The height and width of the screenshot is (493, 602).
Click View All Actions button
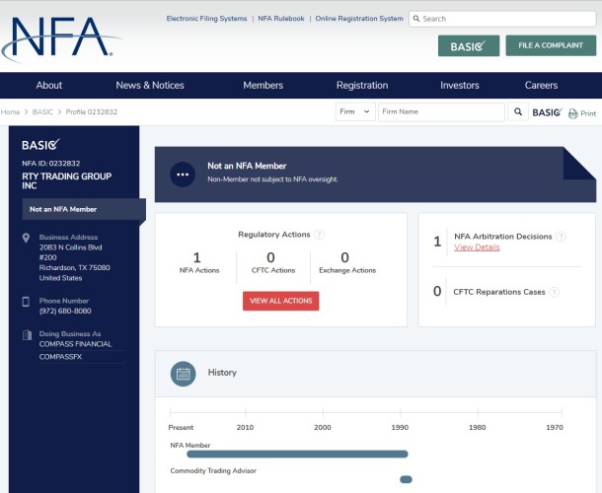tap(280, 301)
